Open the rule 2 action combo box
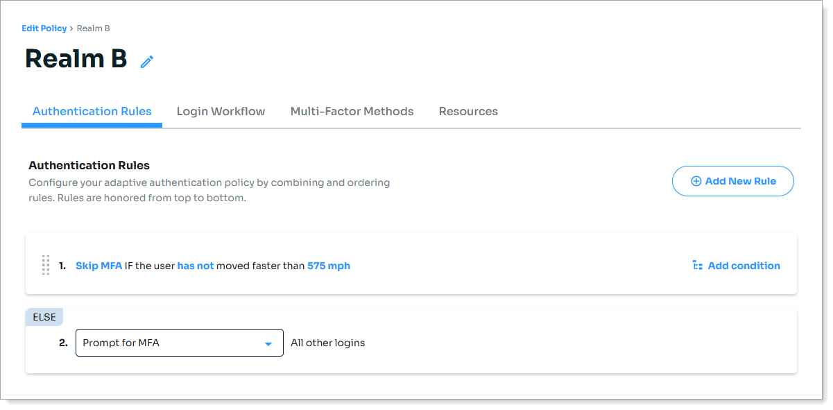Image resolution: width=833 pixels, height=410 pixels. pos(179,343)
